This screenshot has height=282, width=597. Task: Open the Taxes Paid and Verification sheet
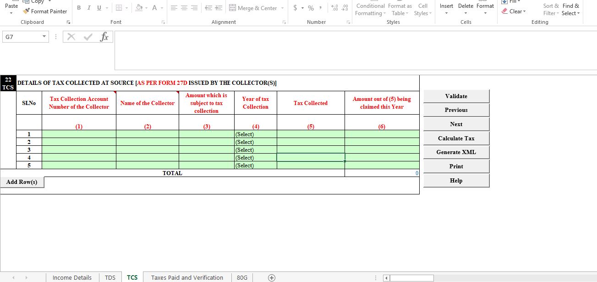187,277
